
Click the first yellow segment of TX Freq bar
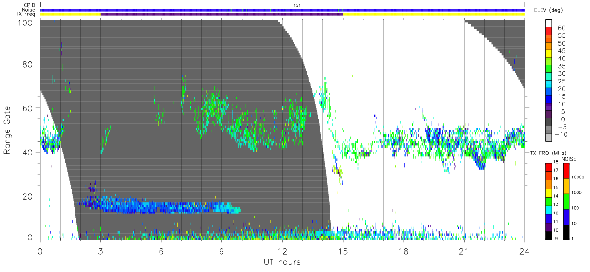pyautogui.click(x=71, y=14)
